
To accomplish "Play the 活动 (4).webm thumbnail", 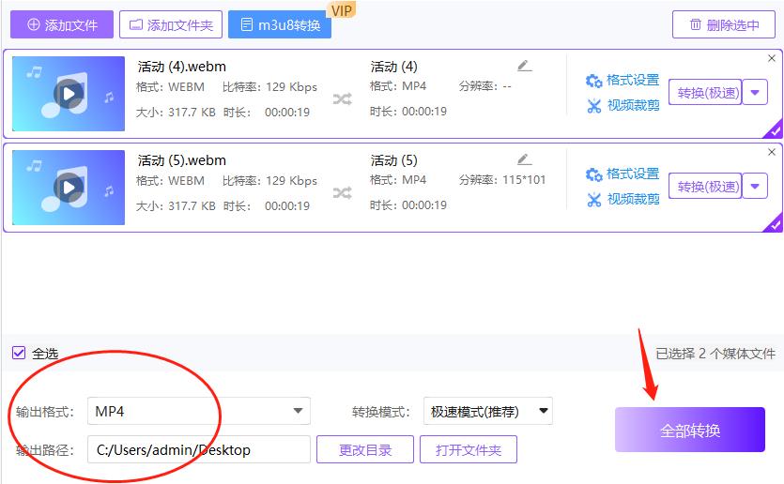I will [x=69, y=94].
